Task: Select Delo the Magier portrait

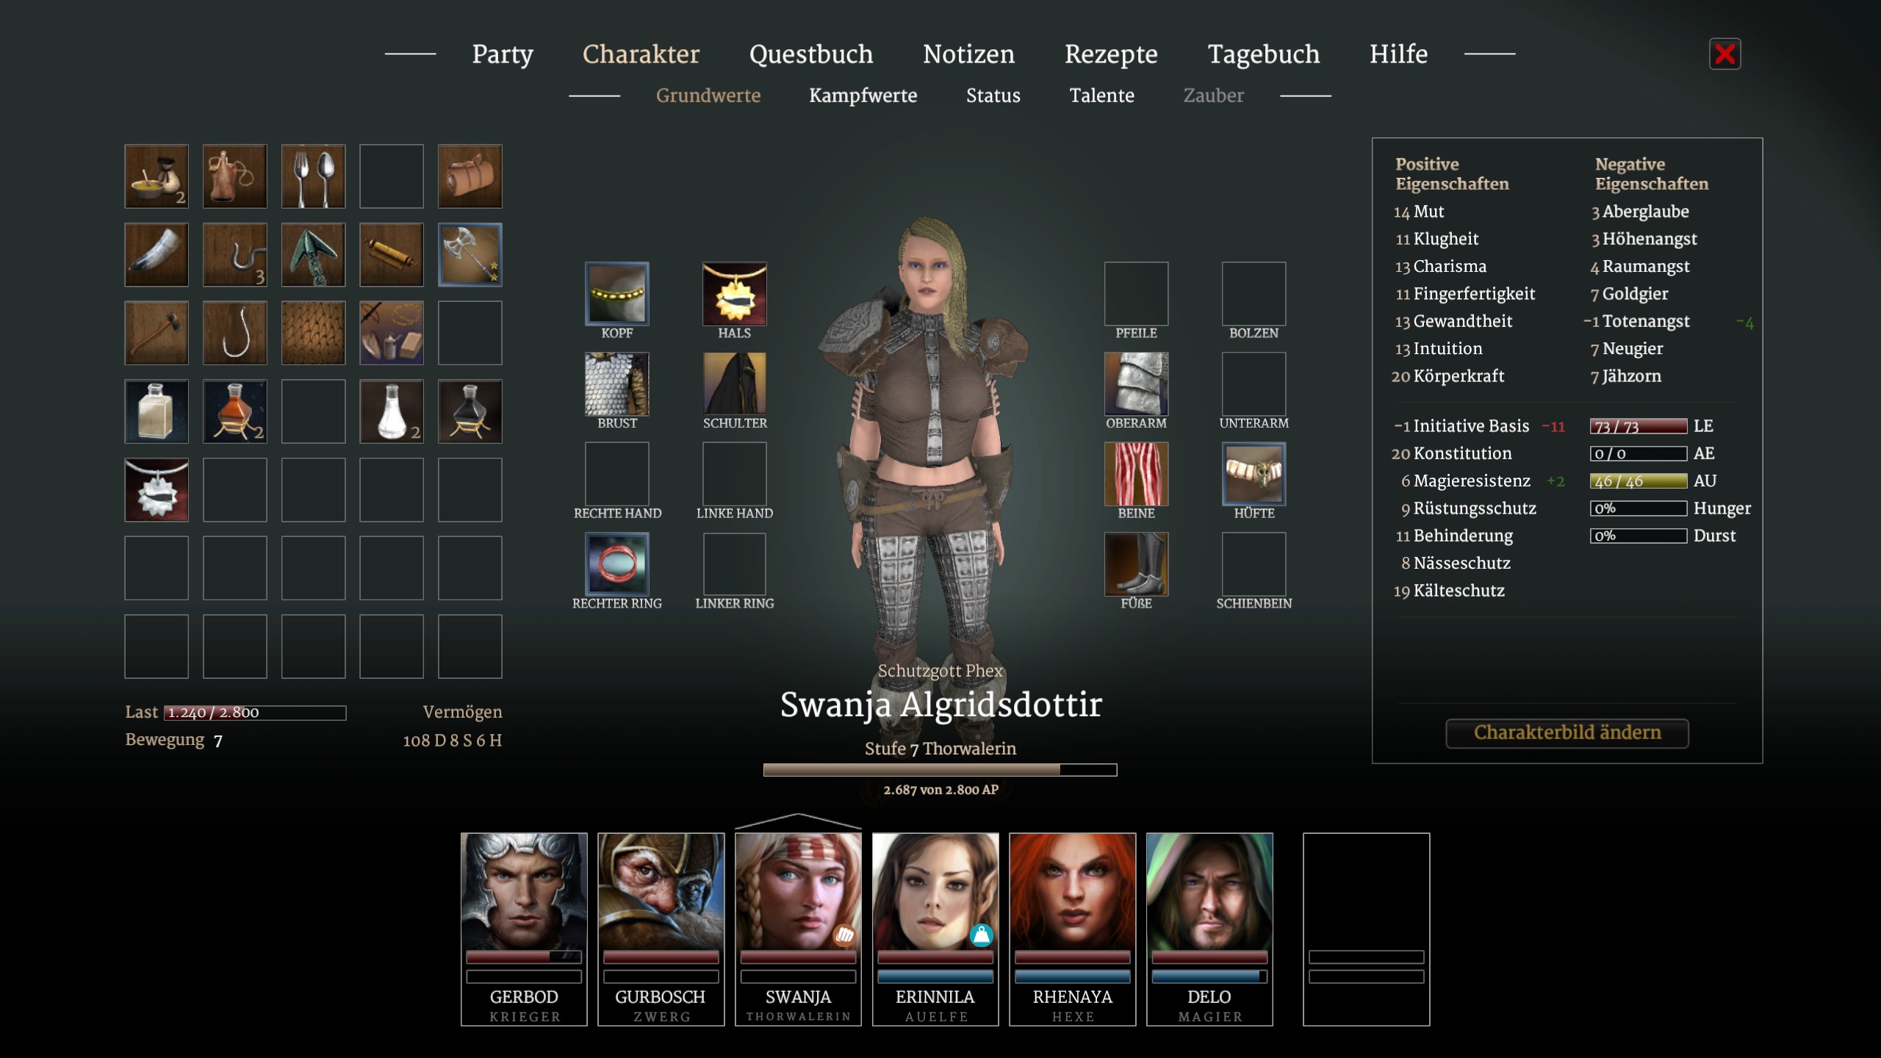Action: pyautogui.click(x=1209, y=929)
